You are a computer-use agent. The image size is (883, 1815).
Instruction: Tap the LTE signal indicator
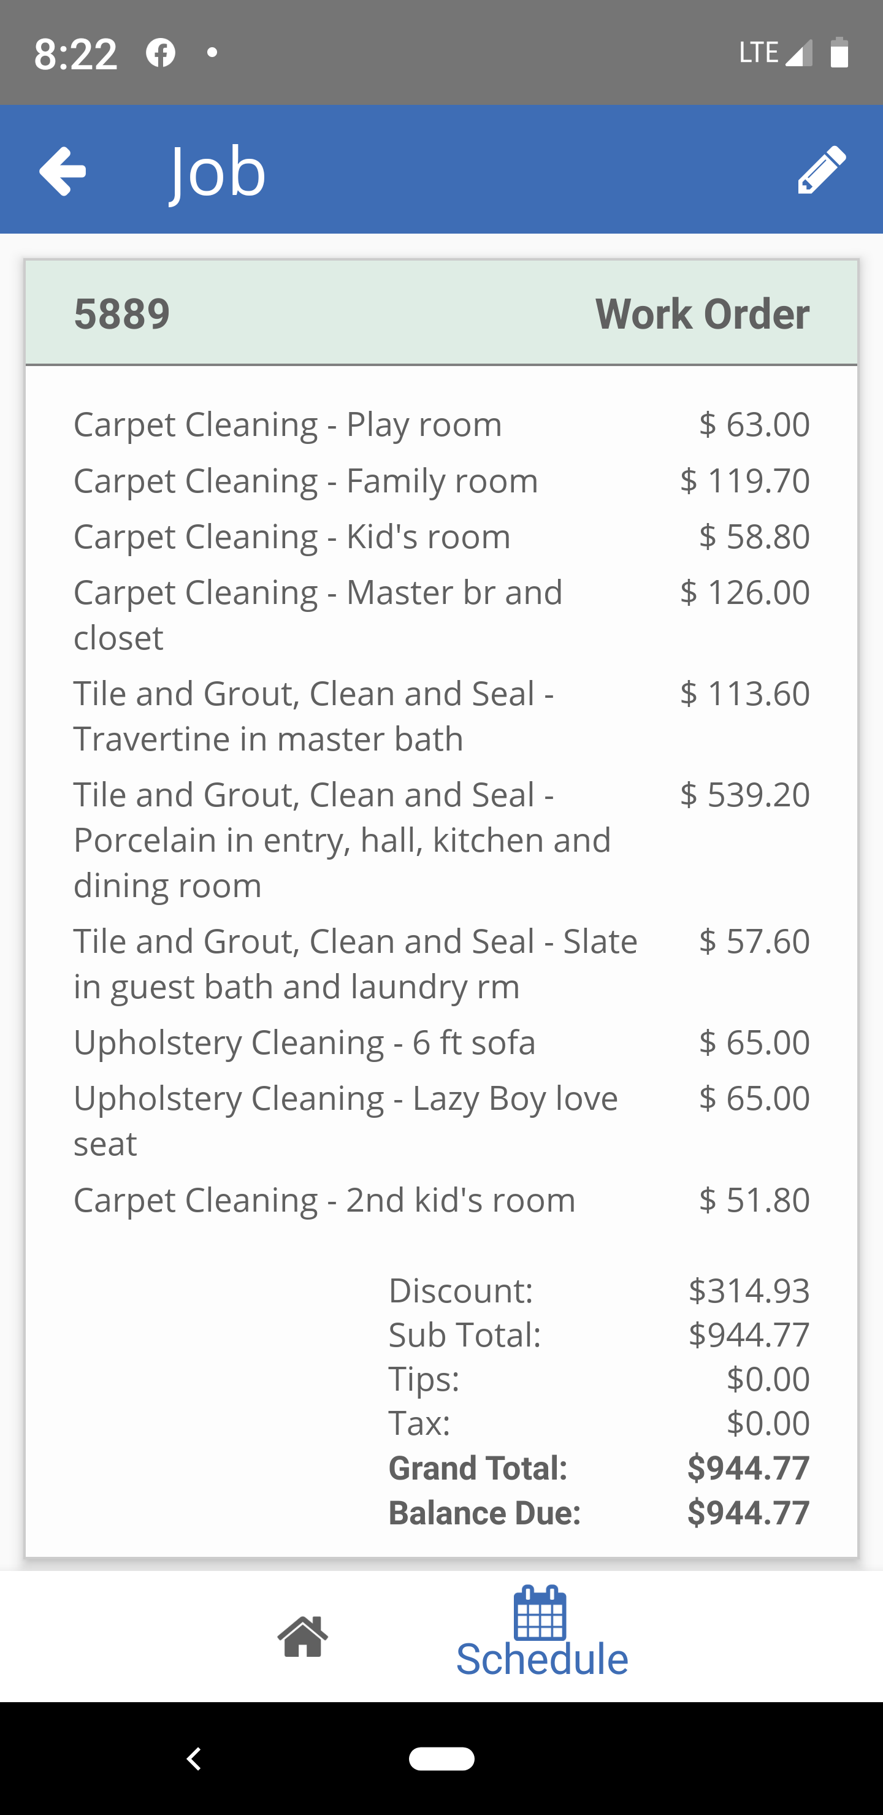(x=775, y=53)
